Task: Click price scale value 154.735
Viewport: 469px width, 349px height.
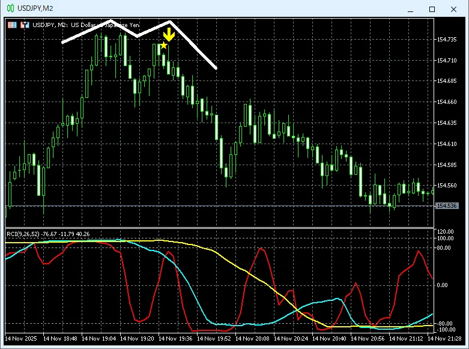Action: pyautogui.click(x=447, y=40)
